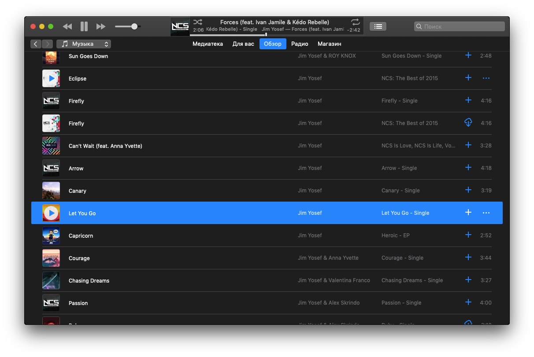Viewport: 534px width, 357px height.
Task: Add Courage to library
Action: click(x=468, y=258)
